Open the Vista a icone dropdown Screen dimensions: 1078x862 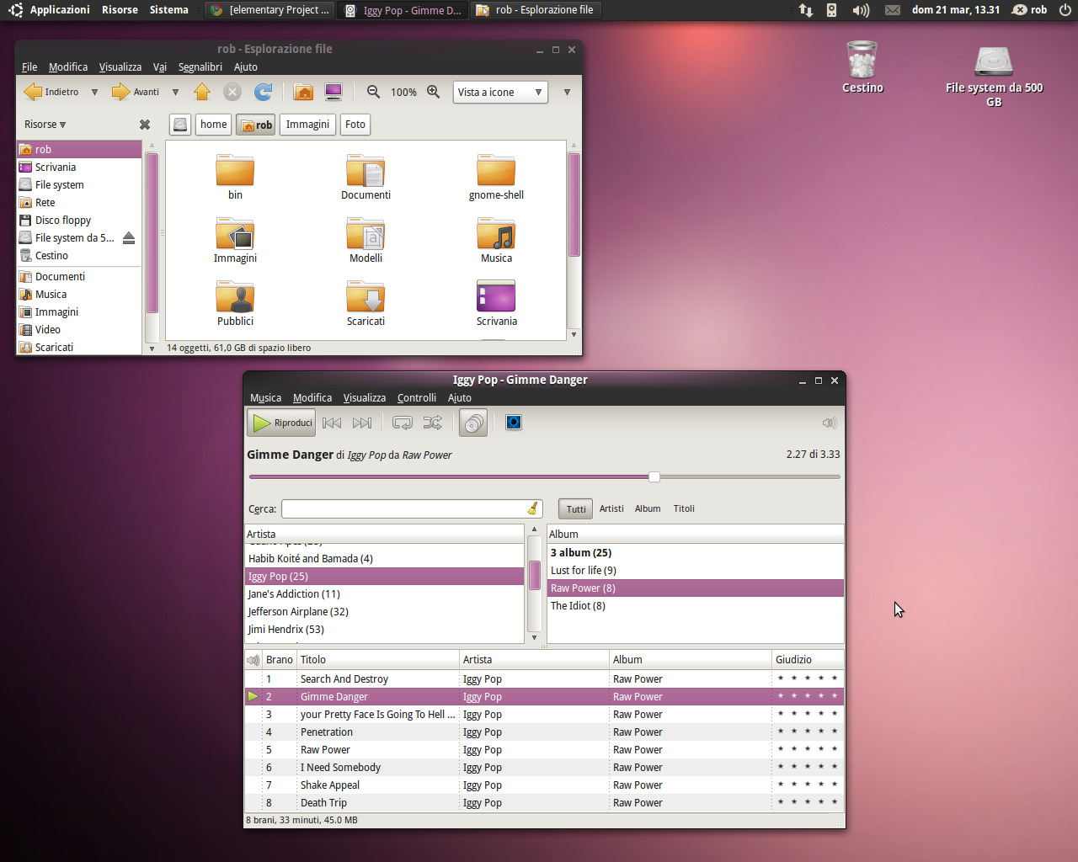coord(500,92)
